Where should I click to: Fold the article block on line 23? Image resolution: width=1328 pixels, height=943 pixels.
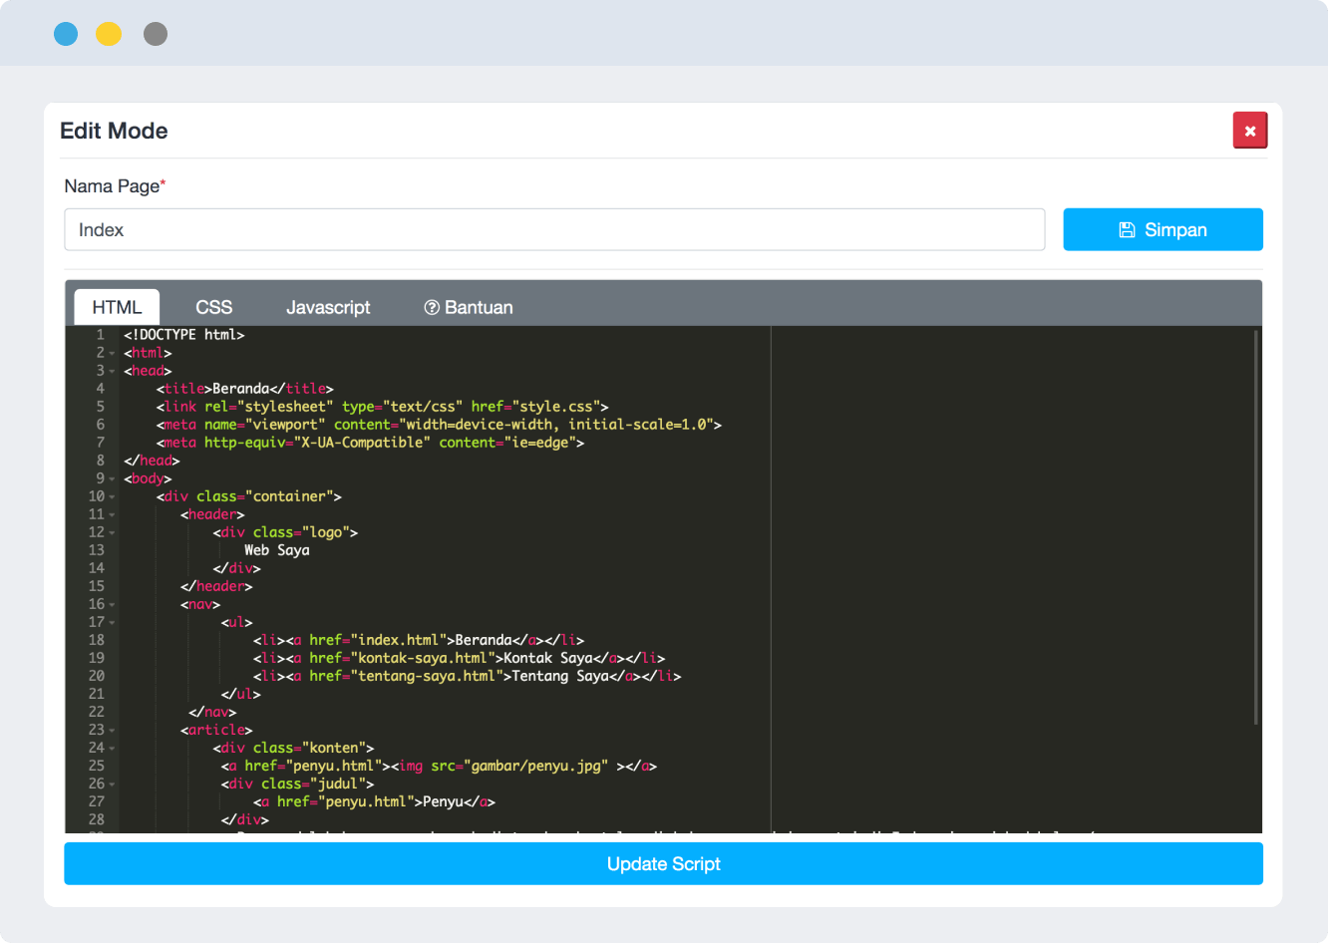tap(112, 730)
